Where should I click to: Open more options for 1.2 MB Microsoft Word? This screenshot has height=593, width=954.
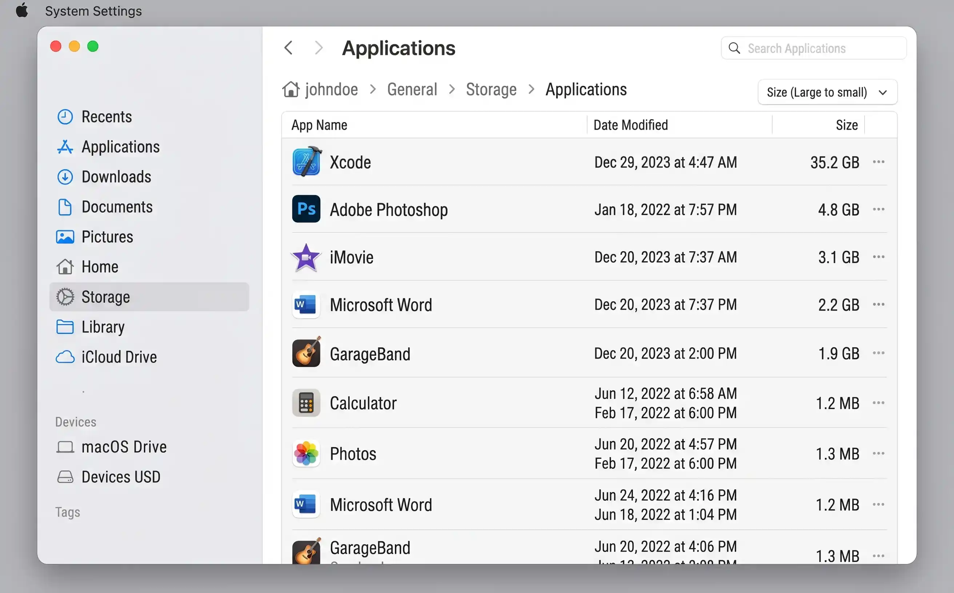tap(879, 504)
